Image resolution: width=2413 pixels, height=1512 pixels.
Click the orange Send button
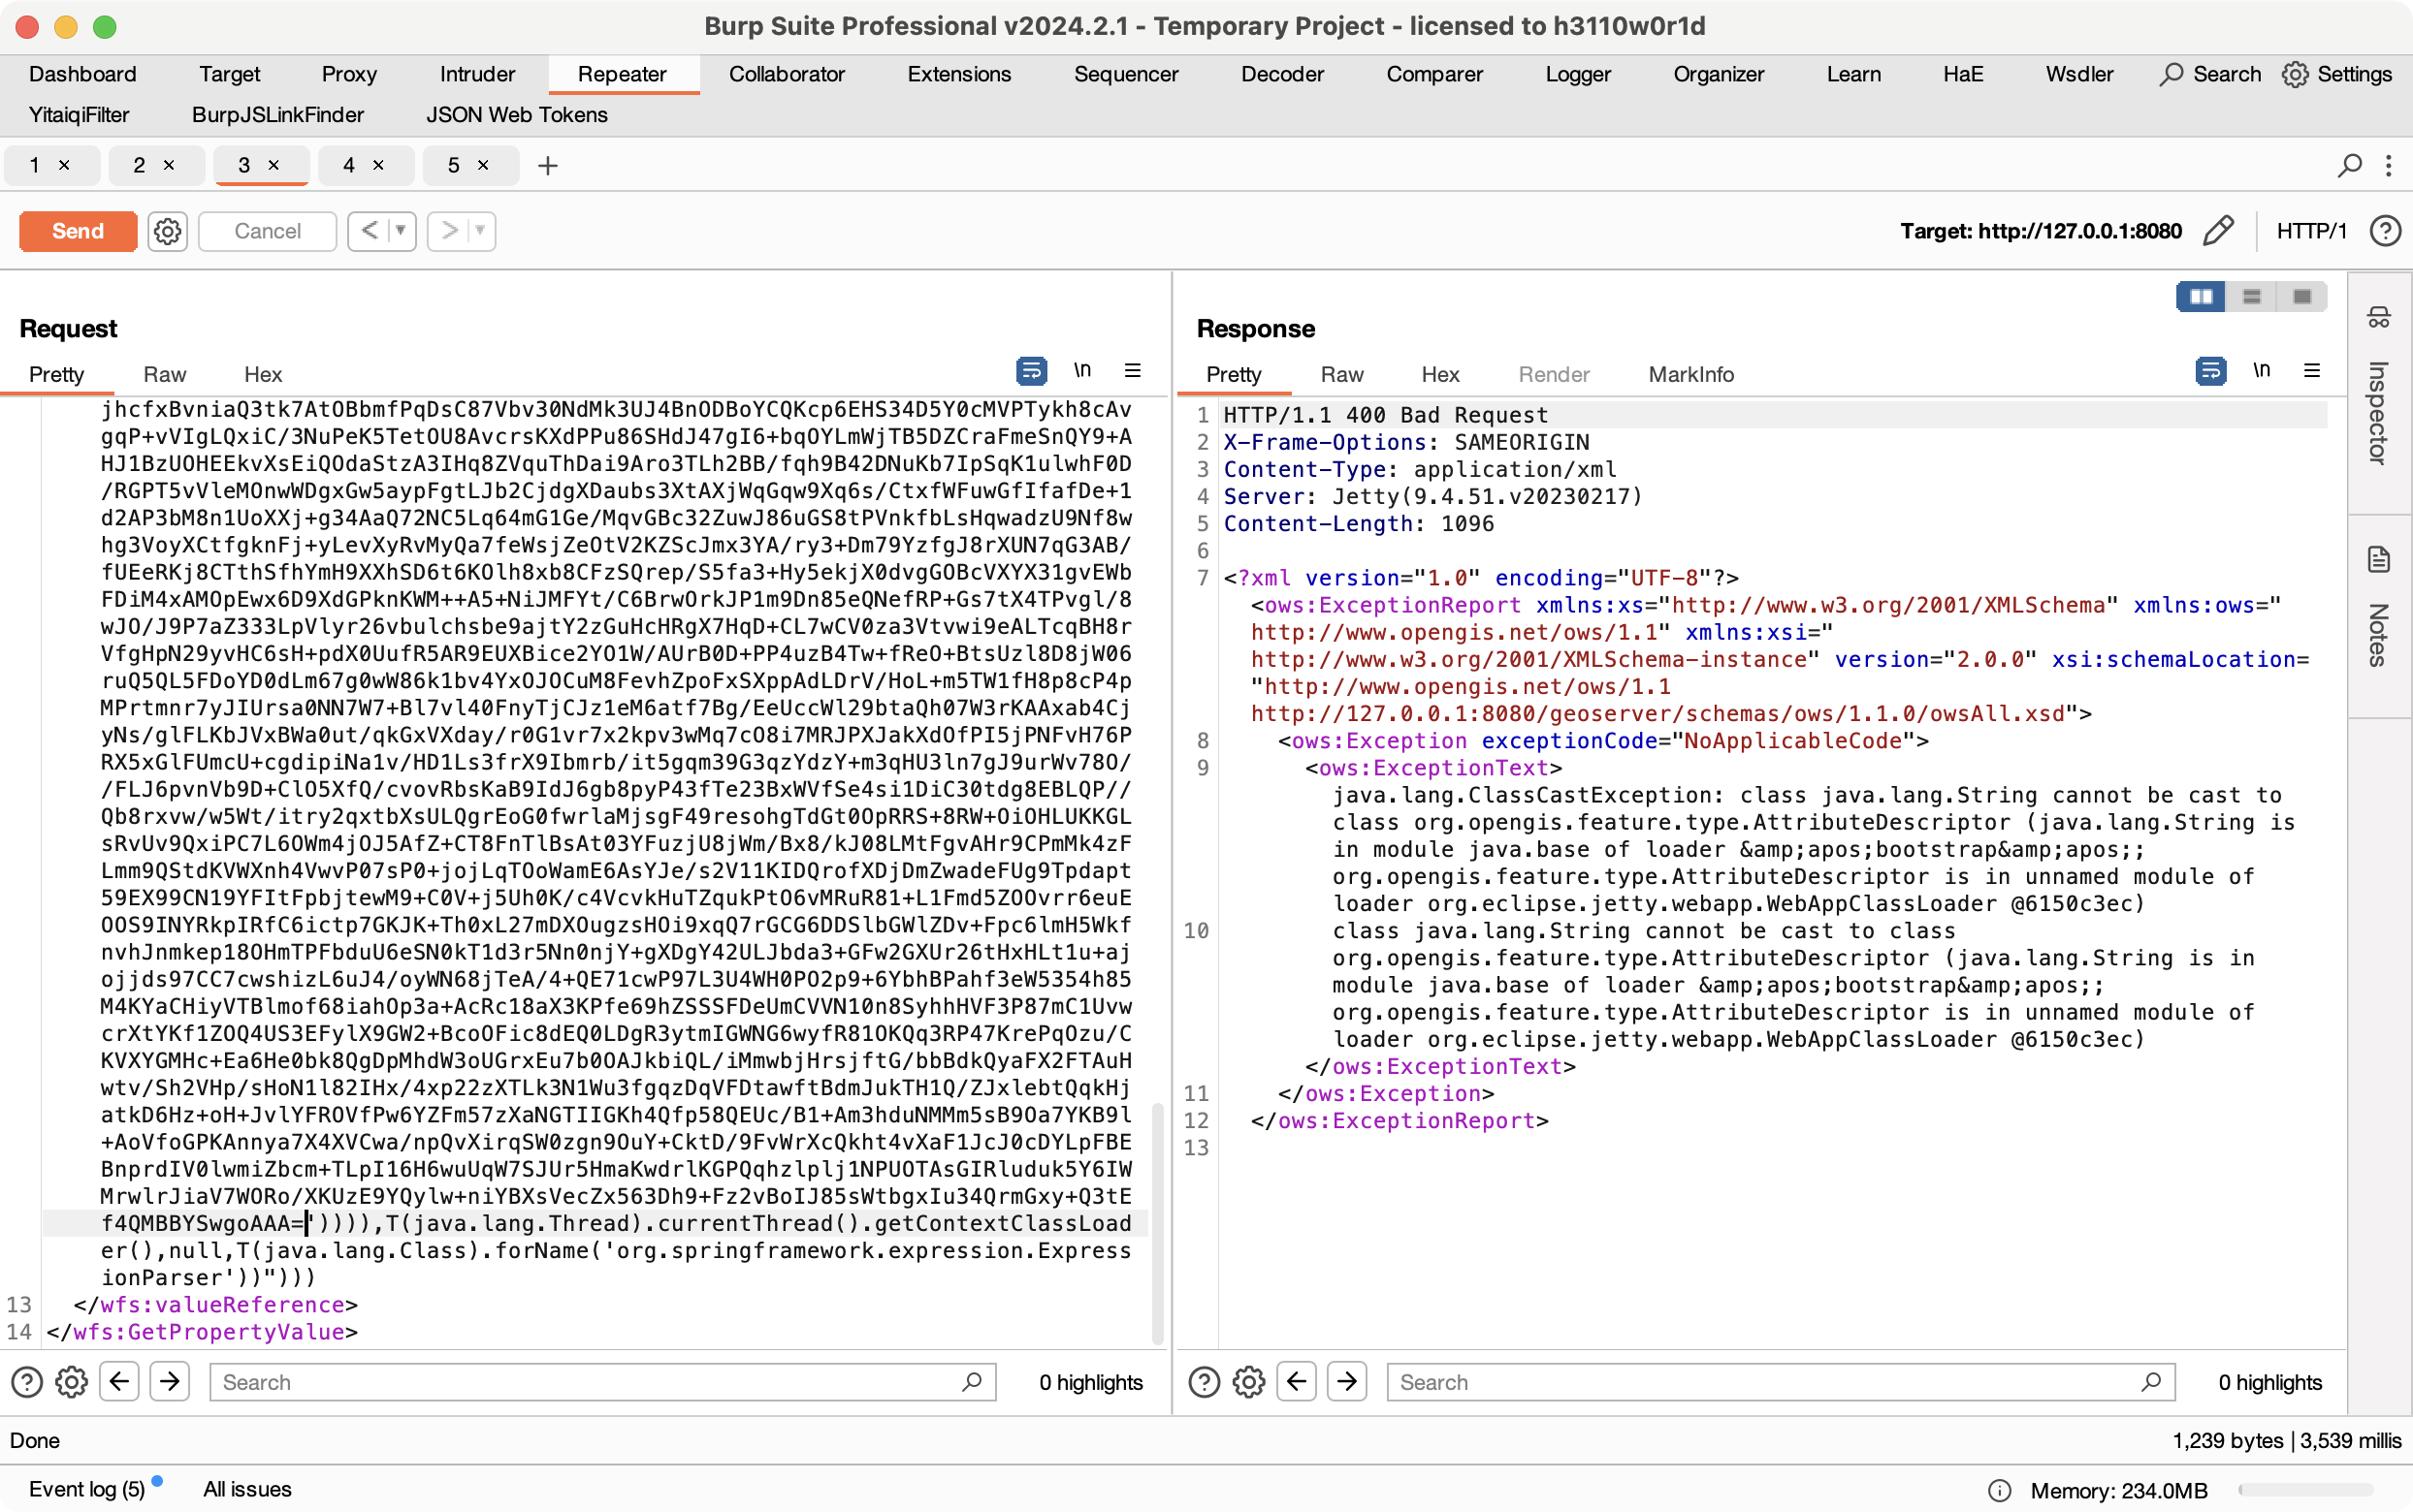coord(78,231)
